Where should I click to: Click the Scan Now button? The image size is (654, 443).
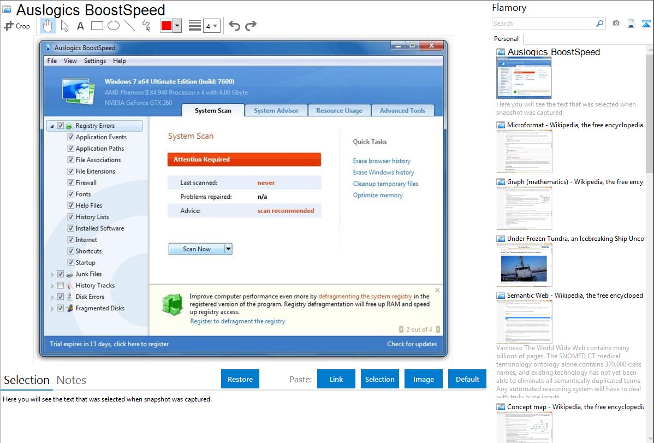(x=197, y=249)
